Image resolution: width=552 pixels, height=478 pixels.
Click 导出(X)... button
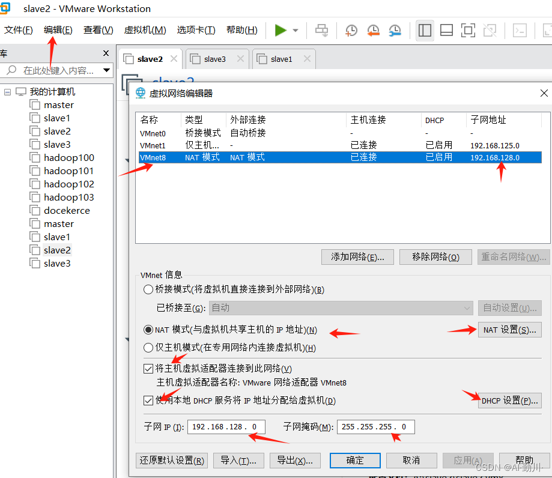(295, 461)
